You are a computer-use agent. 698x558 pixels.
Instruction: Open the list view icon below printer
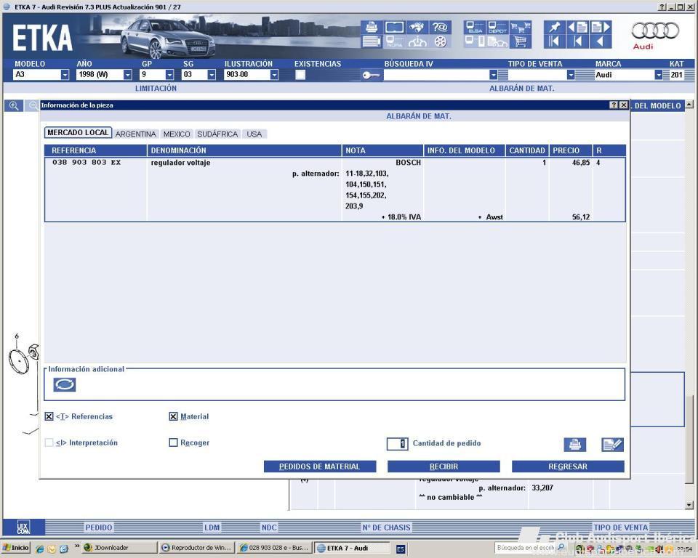point(372,41)
